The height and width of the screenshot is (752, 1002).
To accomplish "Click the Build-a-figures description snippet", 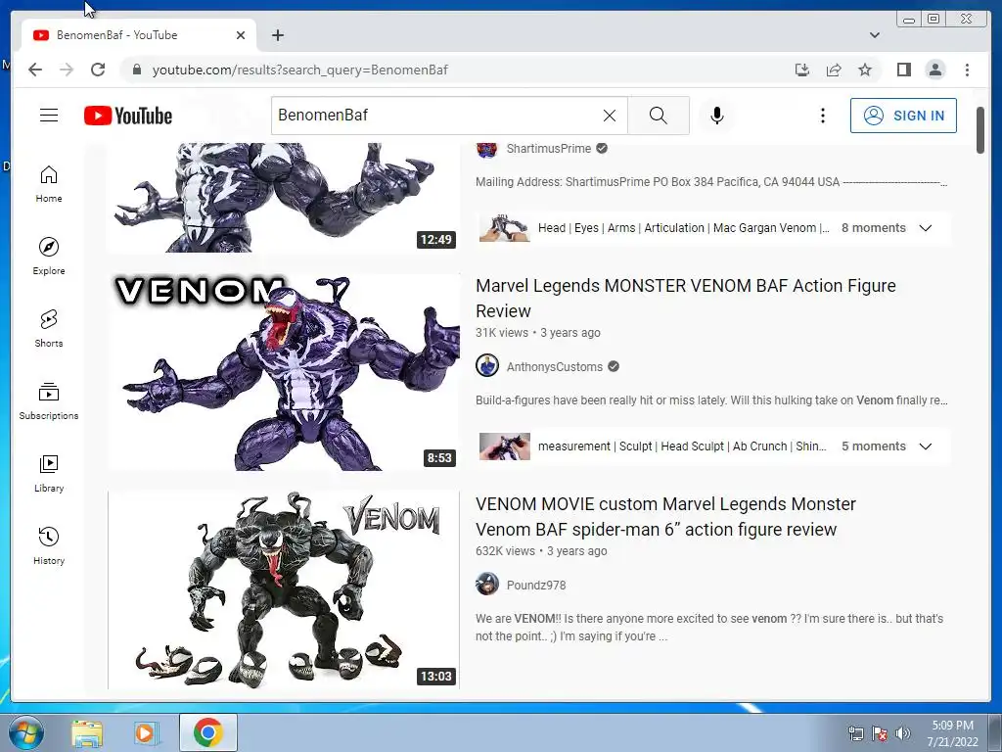I will (711, 400).
